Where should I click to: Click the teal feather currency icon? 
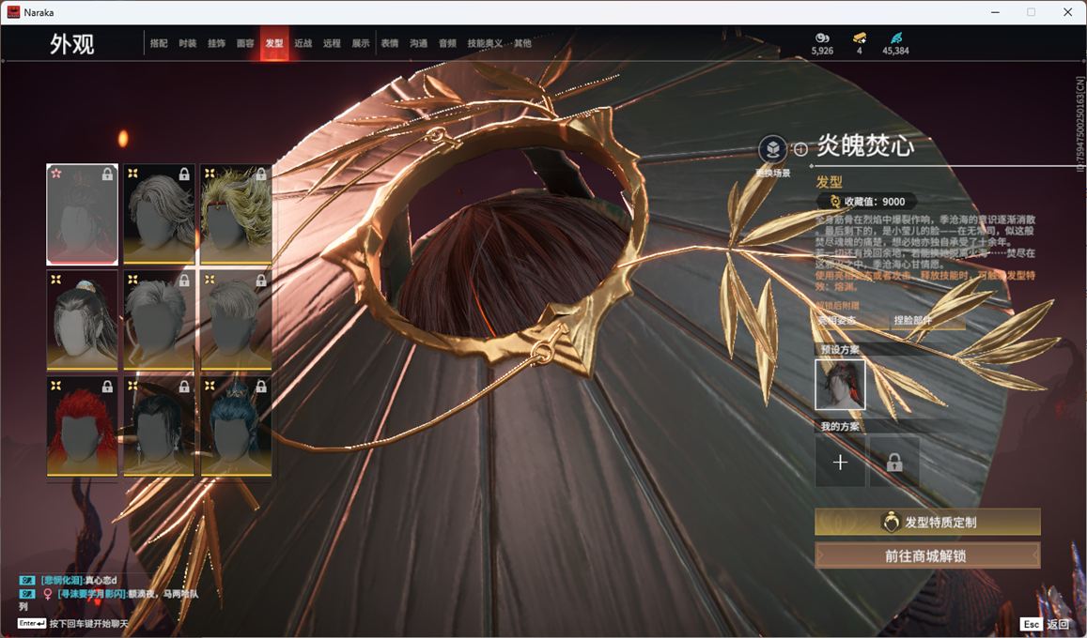point(895,38)
